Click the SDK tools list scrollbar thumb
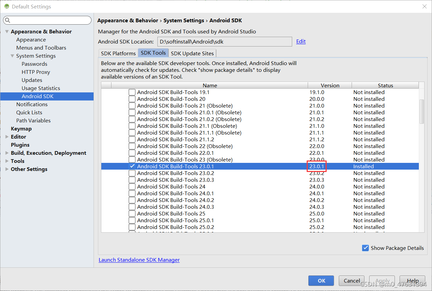 [x=421, y=112]
